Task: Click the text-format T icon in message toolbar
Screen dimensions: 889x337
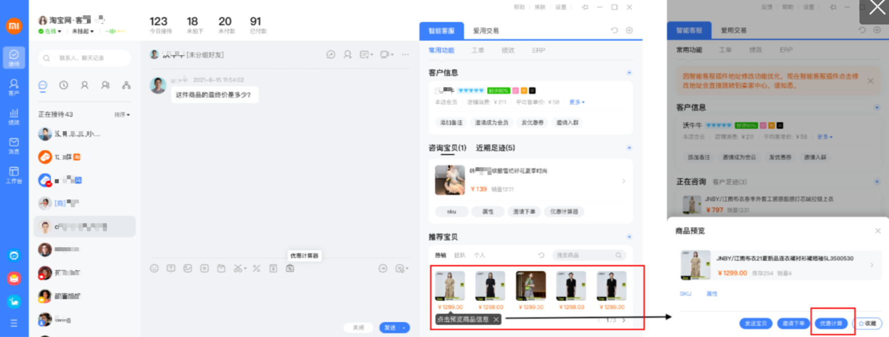Action: [x=171, y=268]
